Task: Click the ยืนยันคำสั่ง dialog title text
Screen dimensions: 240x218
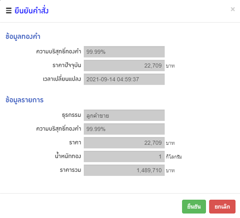Action: [31, 11]
